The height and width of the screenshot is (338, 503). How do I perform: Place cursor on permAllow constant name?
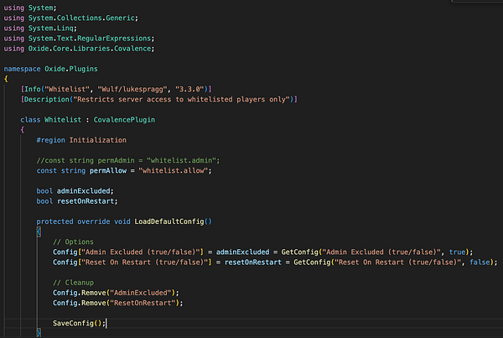[x=108, y=171]
